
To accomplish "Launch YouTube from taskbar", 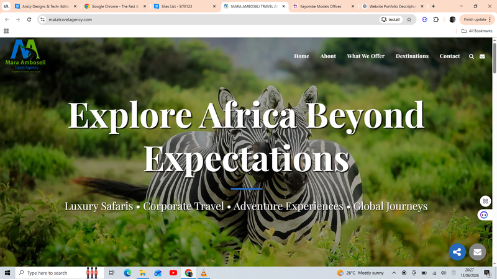I will tap(173, 273).
